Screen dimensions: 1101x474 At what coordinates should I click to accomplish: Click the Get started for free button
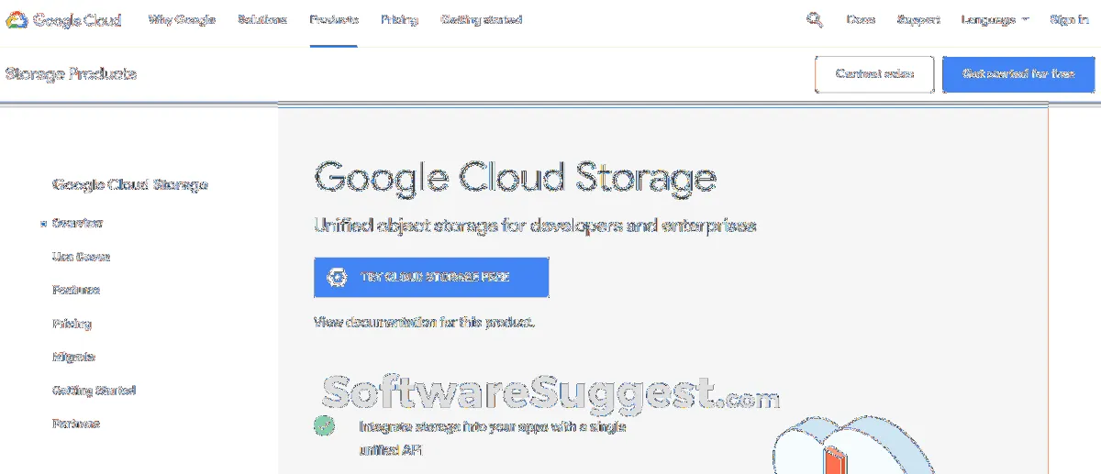[x=1018, y=74]
